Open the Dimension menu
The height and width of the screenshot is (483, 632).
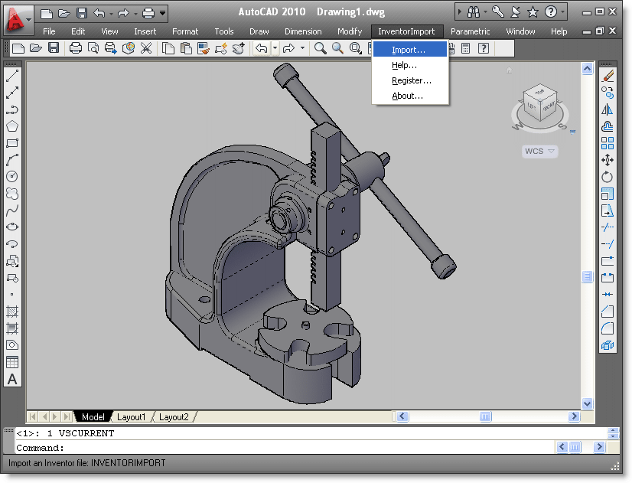(x=303, y=31)
